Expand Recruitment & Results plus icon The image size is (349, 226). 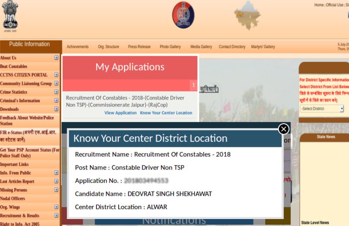click(56, 216)
